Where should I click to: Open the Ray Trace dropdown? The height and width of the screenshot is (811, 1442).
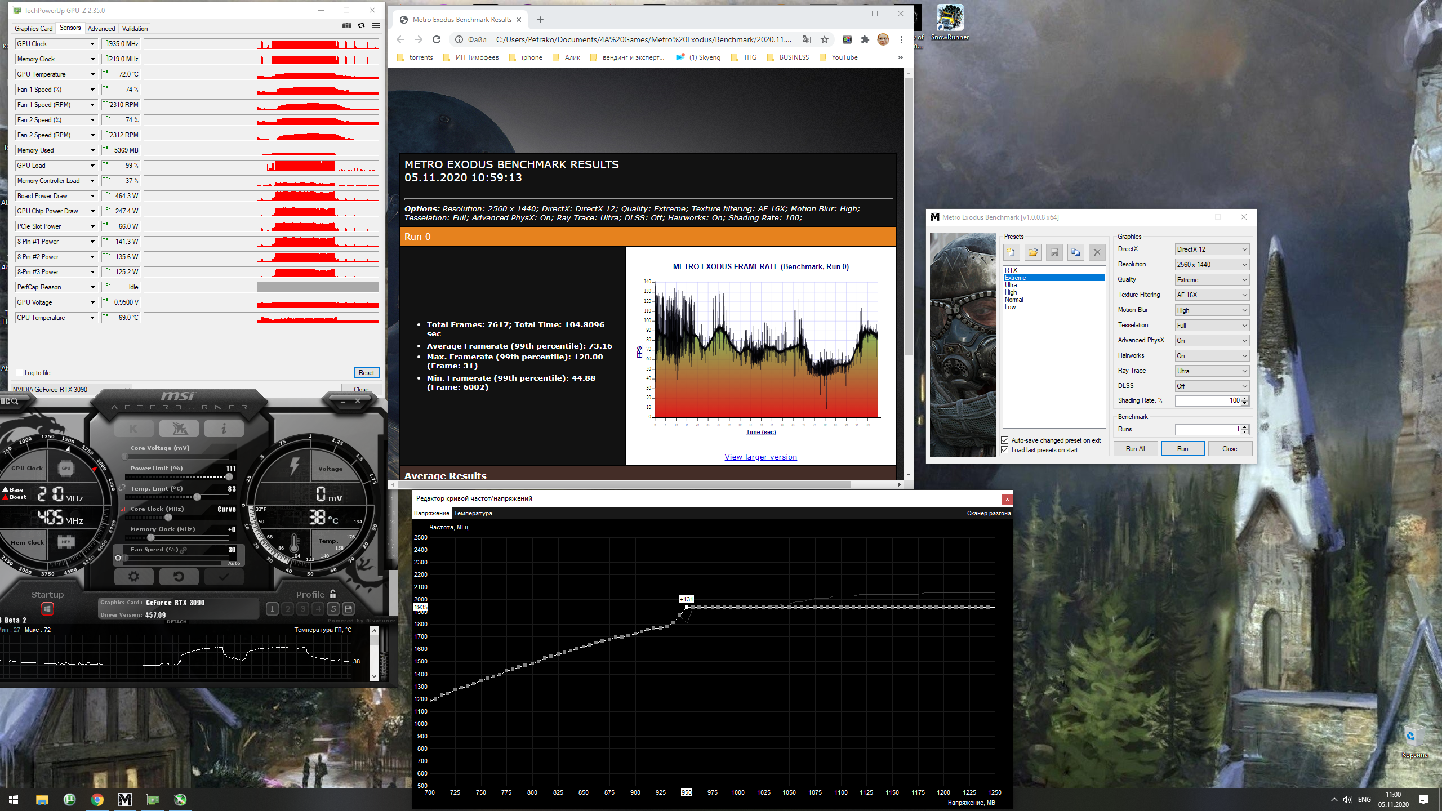coord(1212,371)
